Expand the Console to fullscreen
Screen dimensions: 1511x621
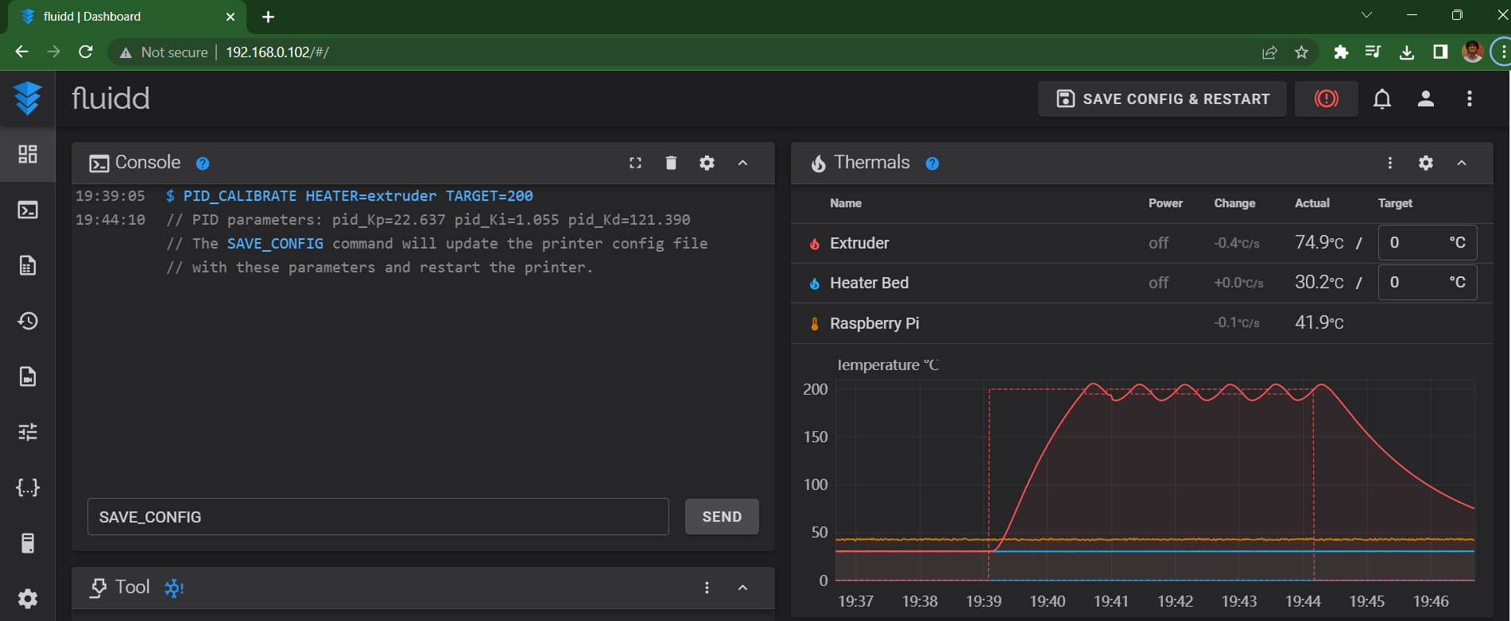(635, 163)
